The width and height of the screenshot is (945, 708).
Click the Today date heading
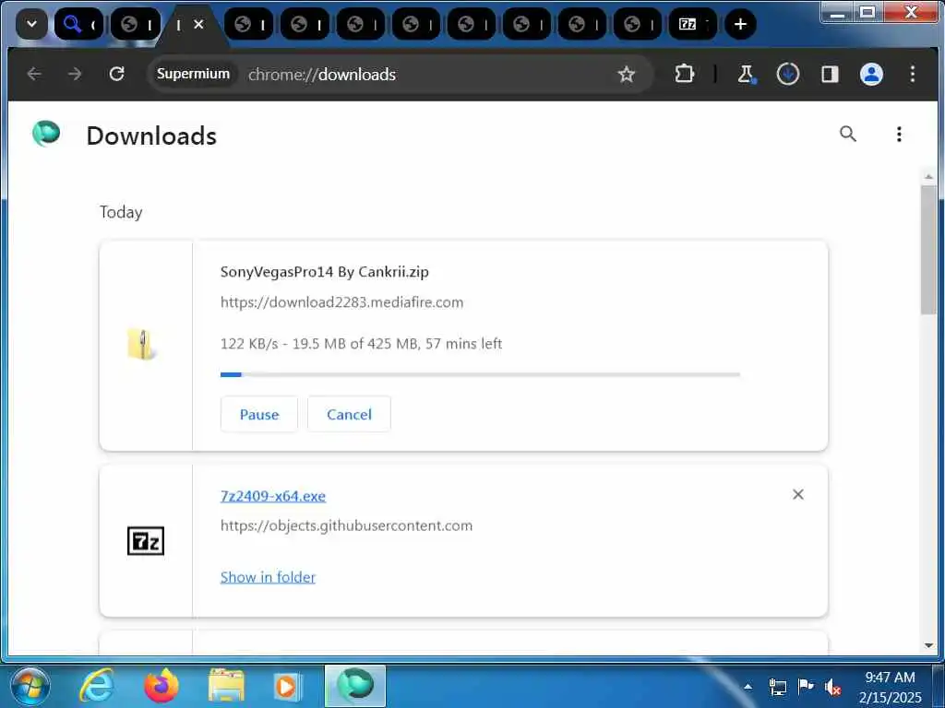pos(121,212)
